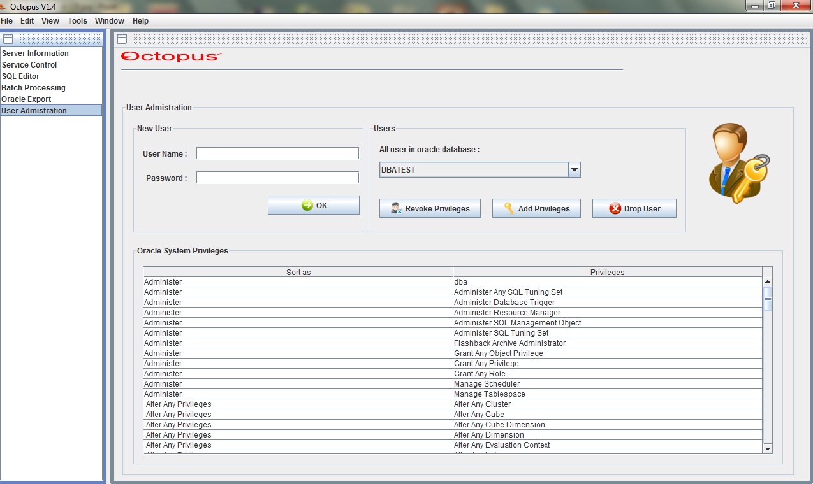The height and width of the screenshot is (484, 813).
Task: Open the Tools menu
Action: 77,21
